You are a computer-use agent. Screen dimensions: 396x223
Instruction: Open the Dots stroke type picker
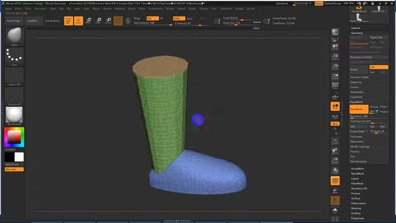coord(14,57)
